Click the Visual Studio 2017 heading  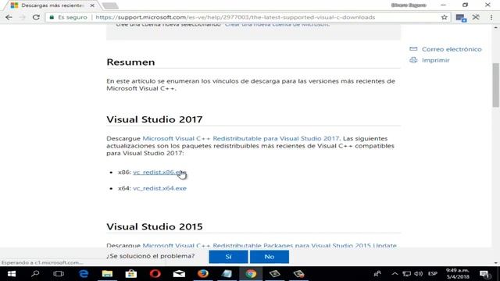[x=155, y=119]
